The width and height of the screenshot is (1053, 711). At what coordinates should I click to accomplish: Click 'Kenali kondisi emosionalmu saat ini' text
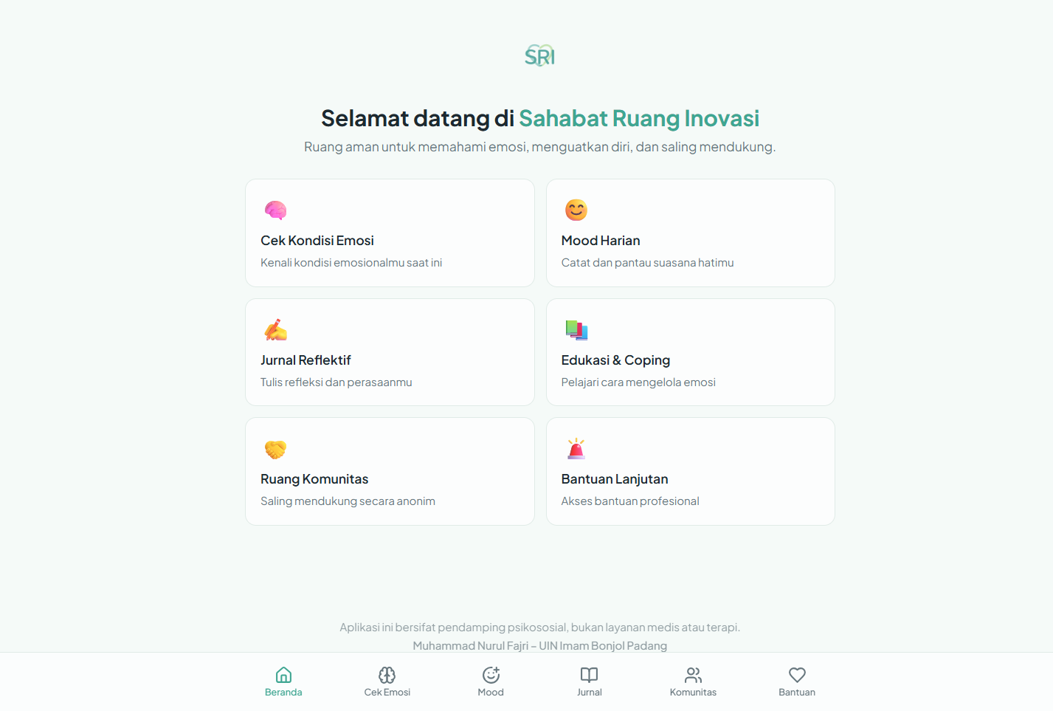click(x=351, y=263)
